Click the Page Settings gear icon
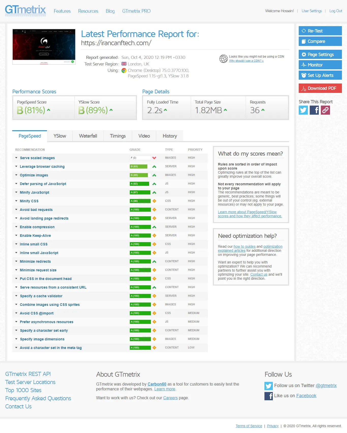Image resolution: width=347 pixels, height=433 pixels. (x=304, y=55)
